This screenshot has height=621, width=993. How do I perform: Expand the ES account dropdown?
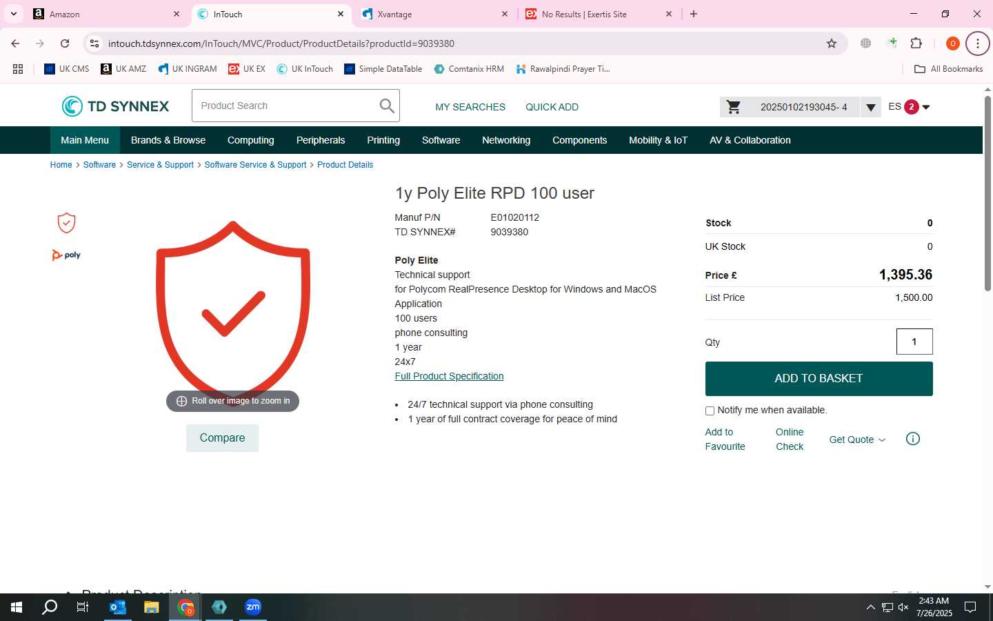pos(926,107)
